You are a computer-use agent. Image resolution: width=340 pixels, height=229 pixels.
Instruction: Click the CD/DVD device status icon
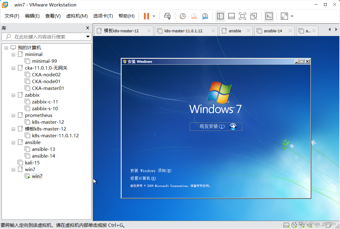point(294,225)
